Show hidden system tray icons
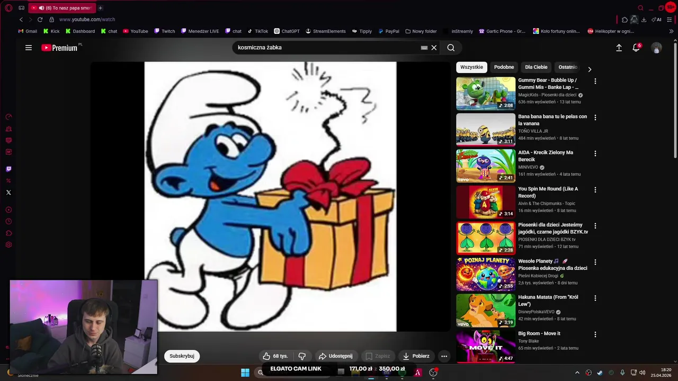 577,373
